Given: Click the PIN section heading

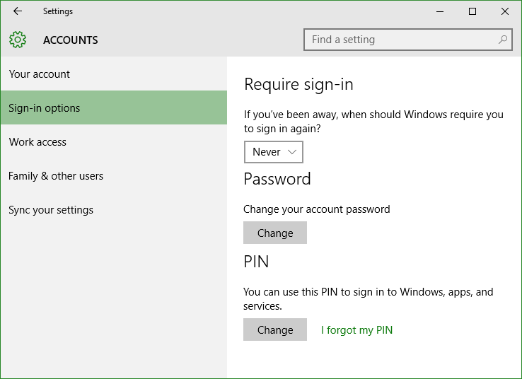Looking at the screenshot, I should click(x=256, y=262).
